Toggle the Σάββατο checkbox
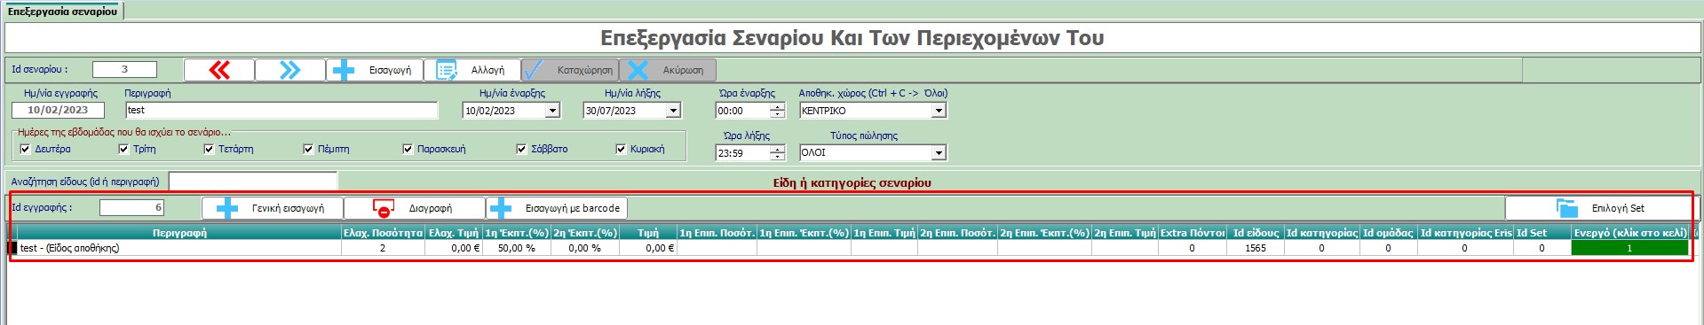Image resolution: width=1704 pixels, height=325 pixels. click(521, 149)
